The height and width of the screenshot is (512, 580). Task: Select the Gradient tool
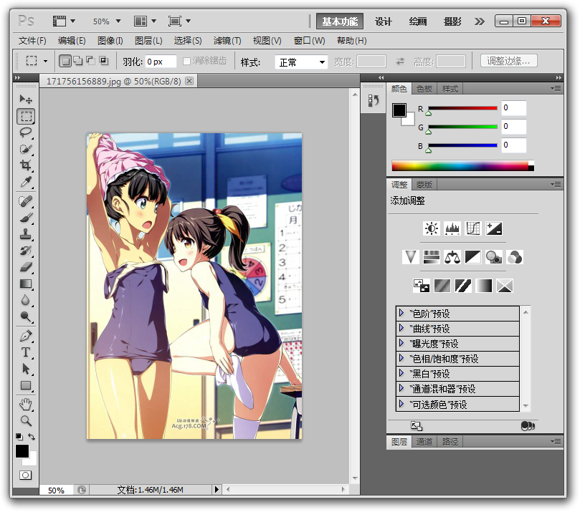point(26,284)
